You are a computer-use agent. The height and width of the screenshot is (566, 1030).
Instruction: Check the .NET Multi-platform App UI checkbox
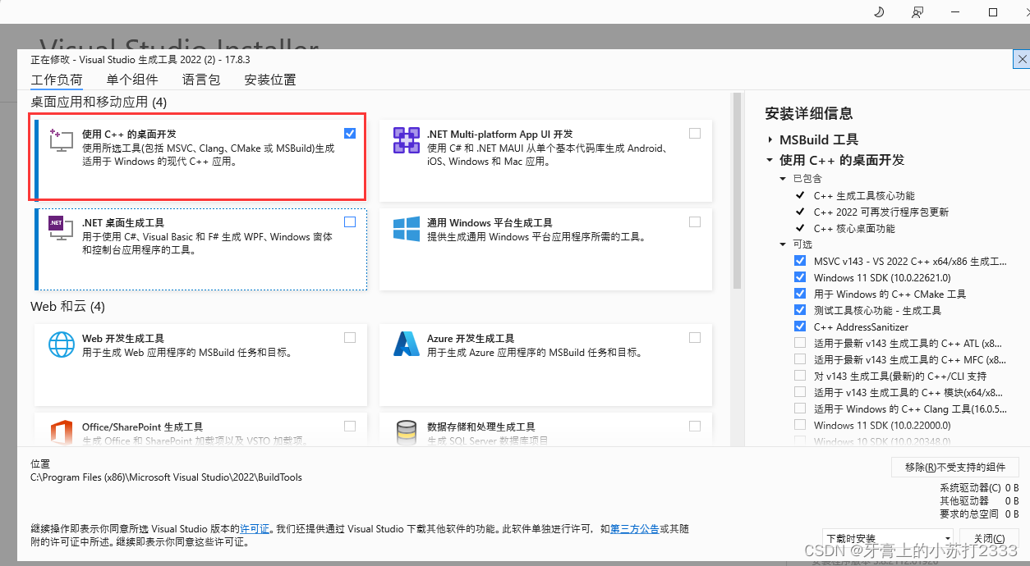pyautogui.click(x=696, y=133)
